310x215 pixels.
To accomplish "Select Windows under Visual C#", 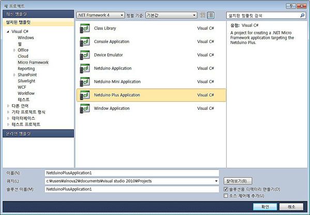I will point(26,38).
